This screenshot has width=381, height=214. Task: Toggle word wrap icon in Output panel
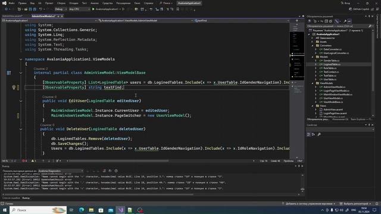(x=110, y=171)
